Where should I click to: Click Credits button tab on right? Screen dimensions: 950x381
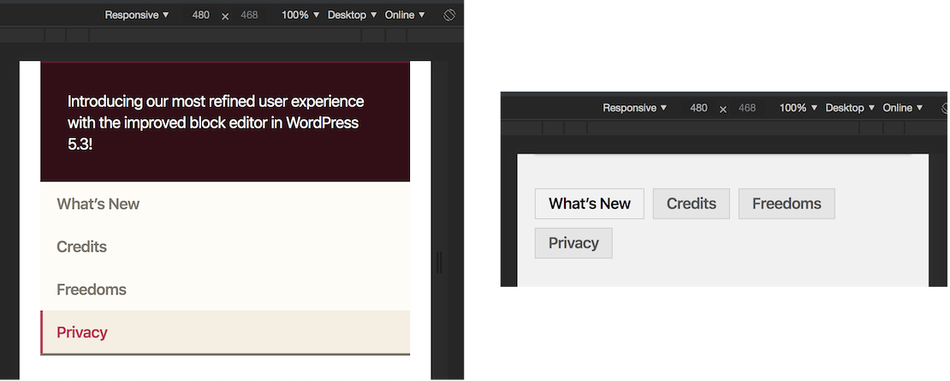point(692,204)
